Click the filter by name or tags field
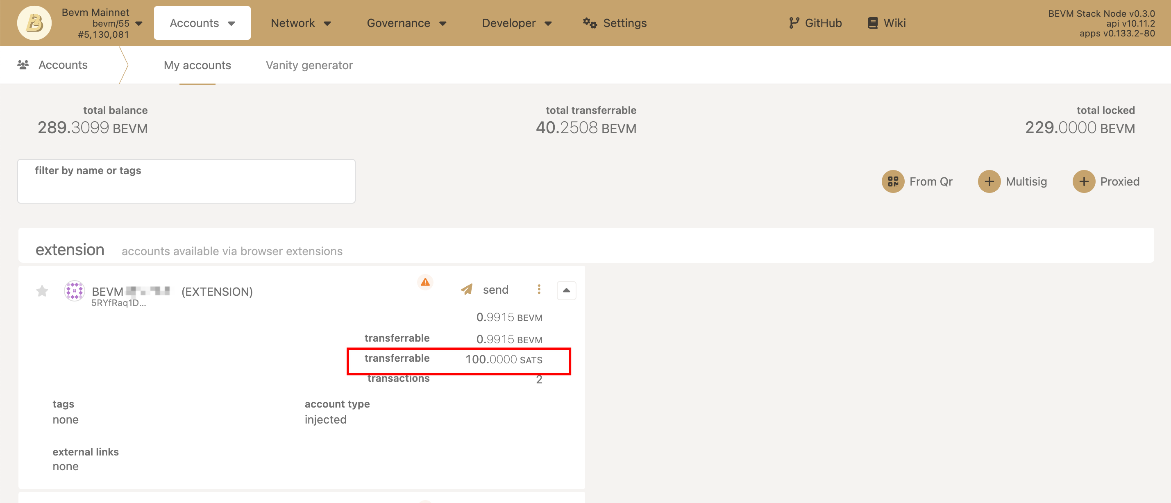This screenshot has height=503, width=1171. point(186,182)
